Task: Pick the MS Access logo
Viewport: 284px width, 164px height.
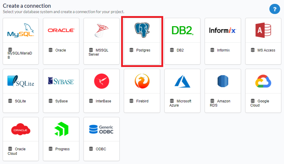Action: 263,30
